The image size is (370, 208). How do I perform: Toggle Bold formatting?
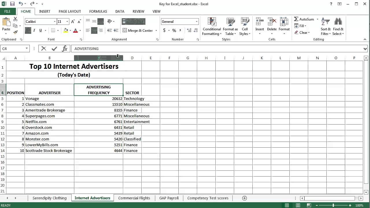28,30
